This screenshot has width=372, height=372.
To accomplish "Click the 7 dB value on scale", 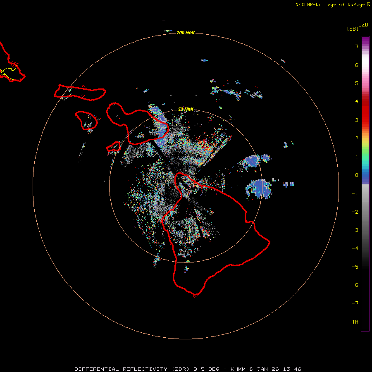I will pos(357,46).
